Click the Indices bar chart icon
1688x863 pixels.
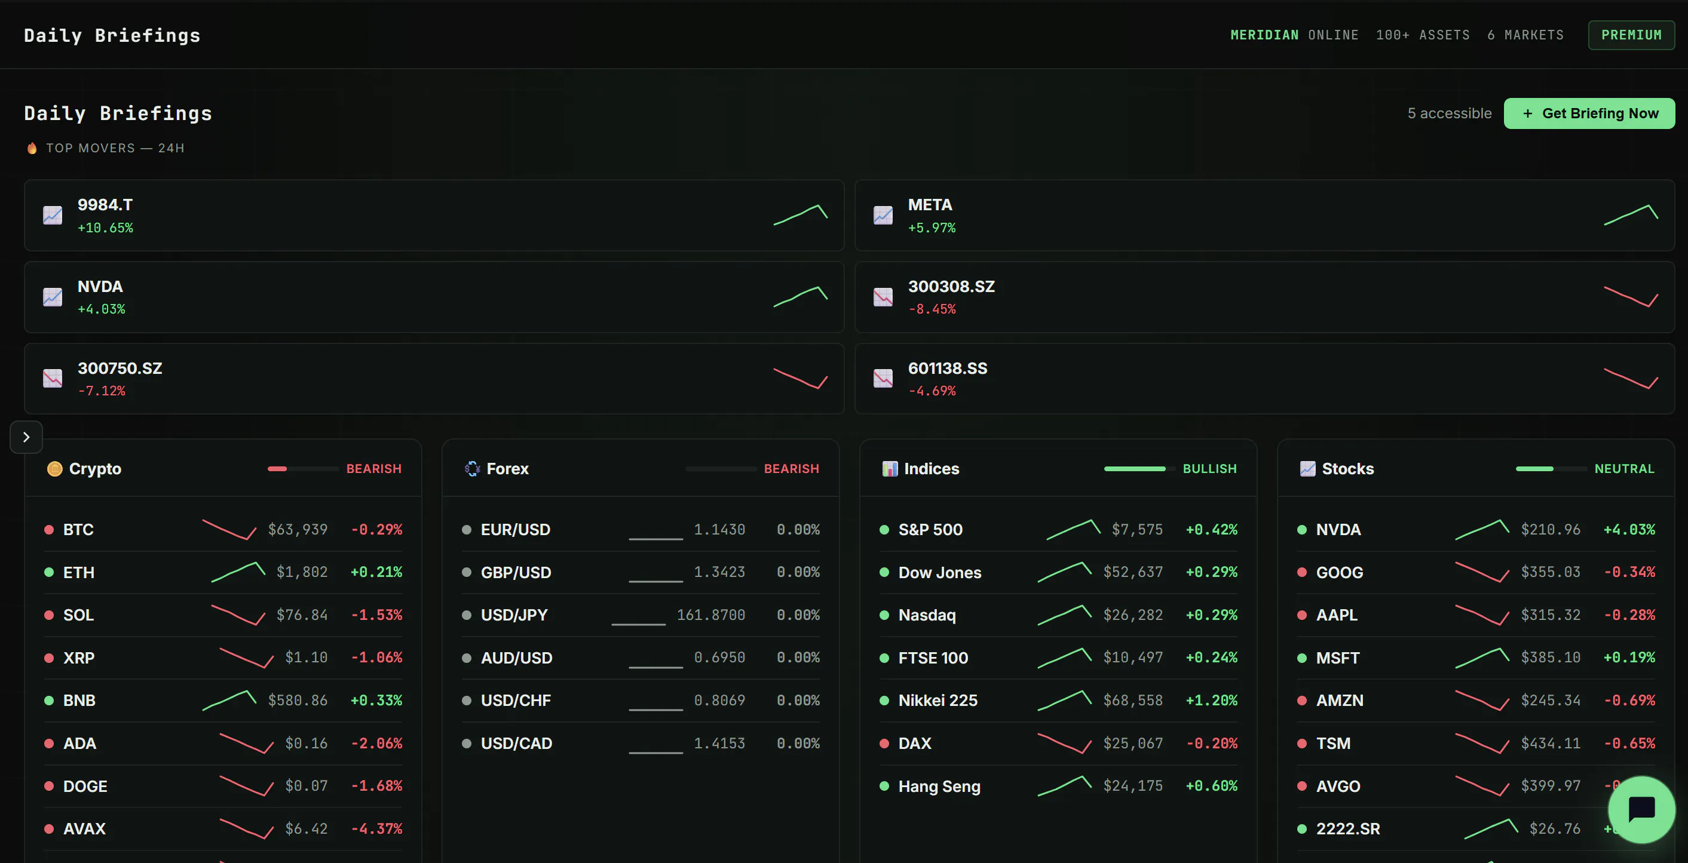(x=890, y=469)
